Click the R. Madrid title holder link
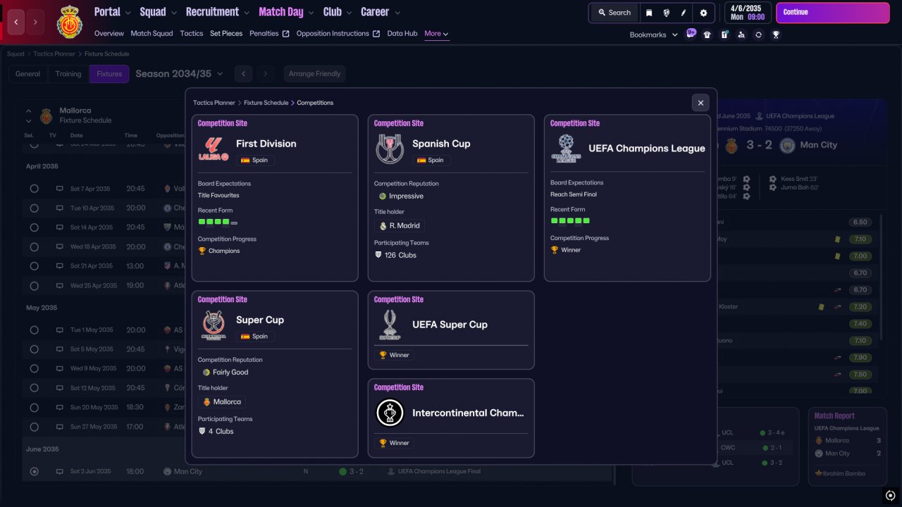Image resolution: width=902 pixels, height=507 pixels. 400,226
